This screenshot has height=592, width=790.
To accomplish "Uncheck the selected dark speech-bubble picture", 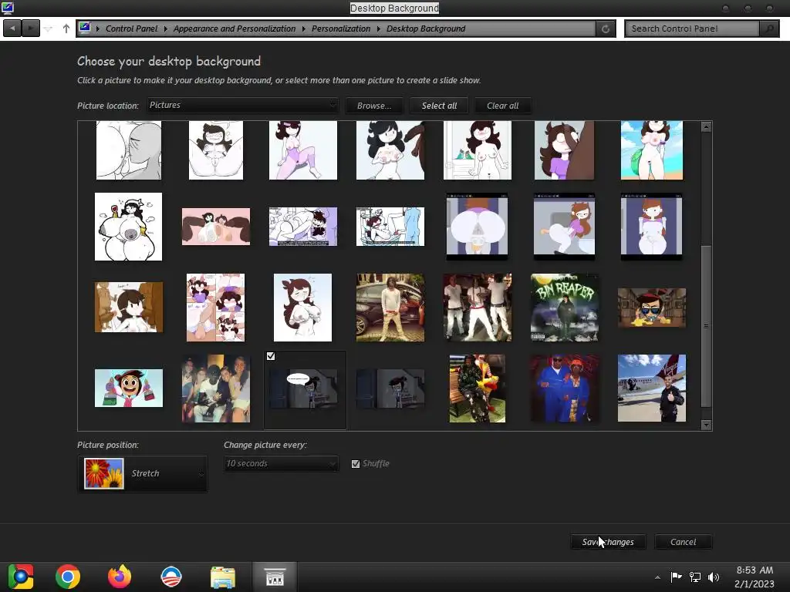I will click(x=271, y=356).
